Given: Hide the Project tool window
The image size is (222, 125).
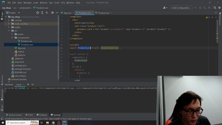Looking at the screenshot, I should (x=57, y=12).
